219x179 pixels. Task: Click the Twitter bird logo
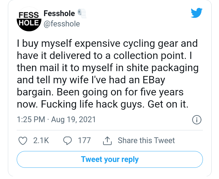[196, 13]
